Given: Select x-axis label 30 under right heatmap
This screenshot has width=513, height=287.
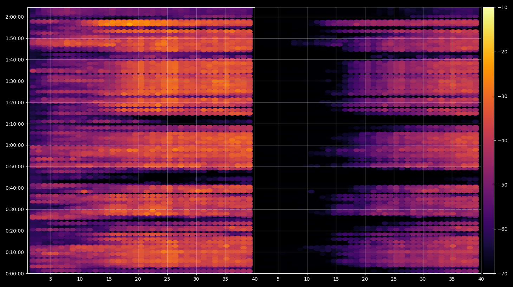Looking at the screenshot, I should pyautogui.click(x=423, y=279).
